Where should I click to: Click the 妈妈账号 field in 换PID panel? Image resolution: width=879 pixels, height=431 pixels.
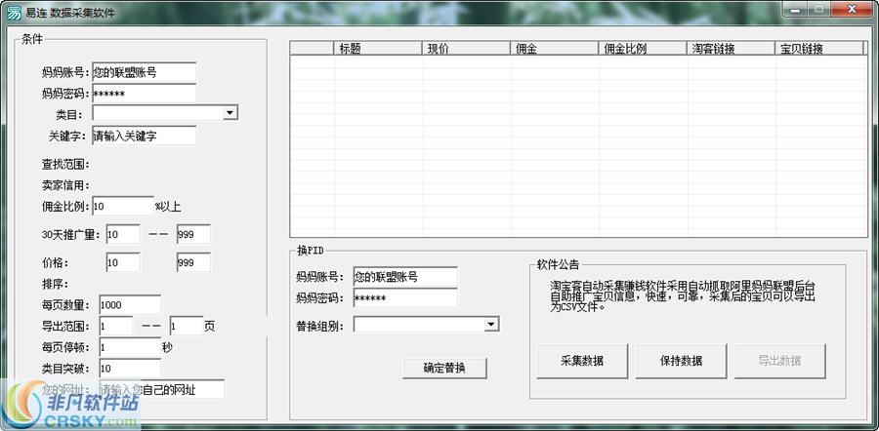click(x=405, y=277)
